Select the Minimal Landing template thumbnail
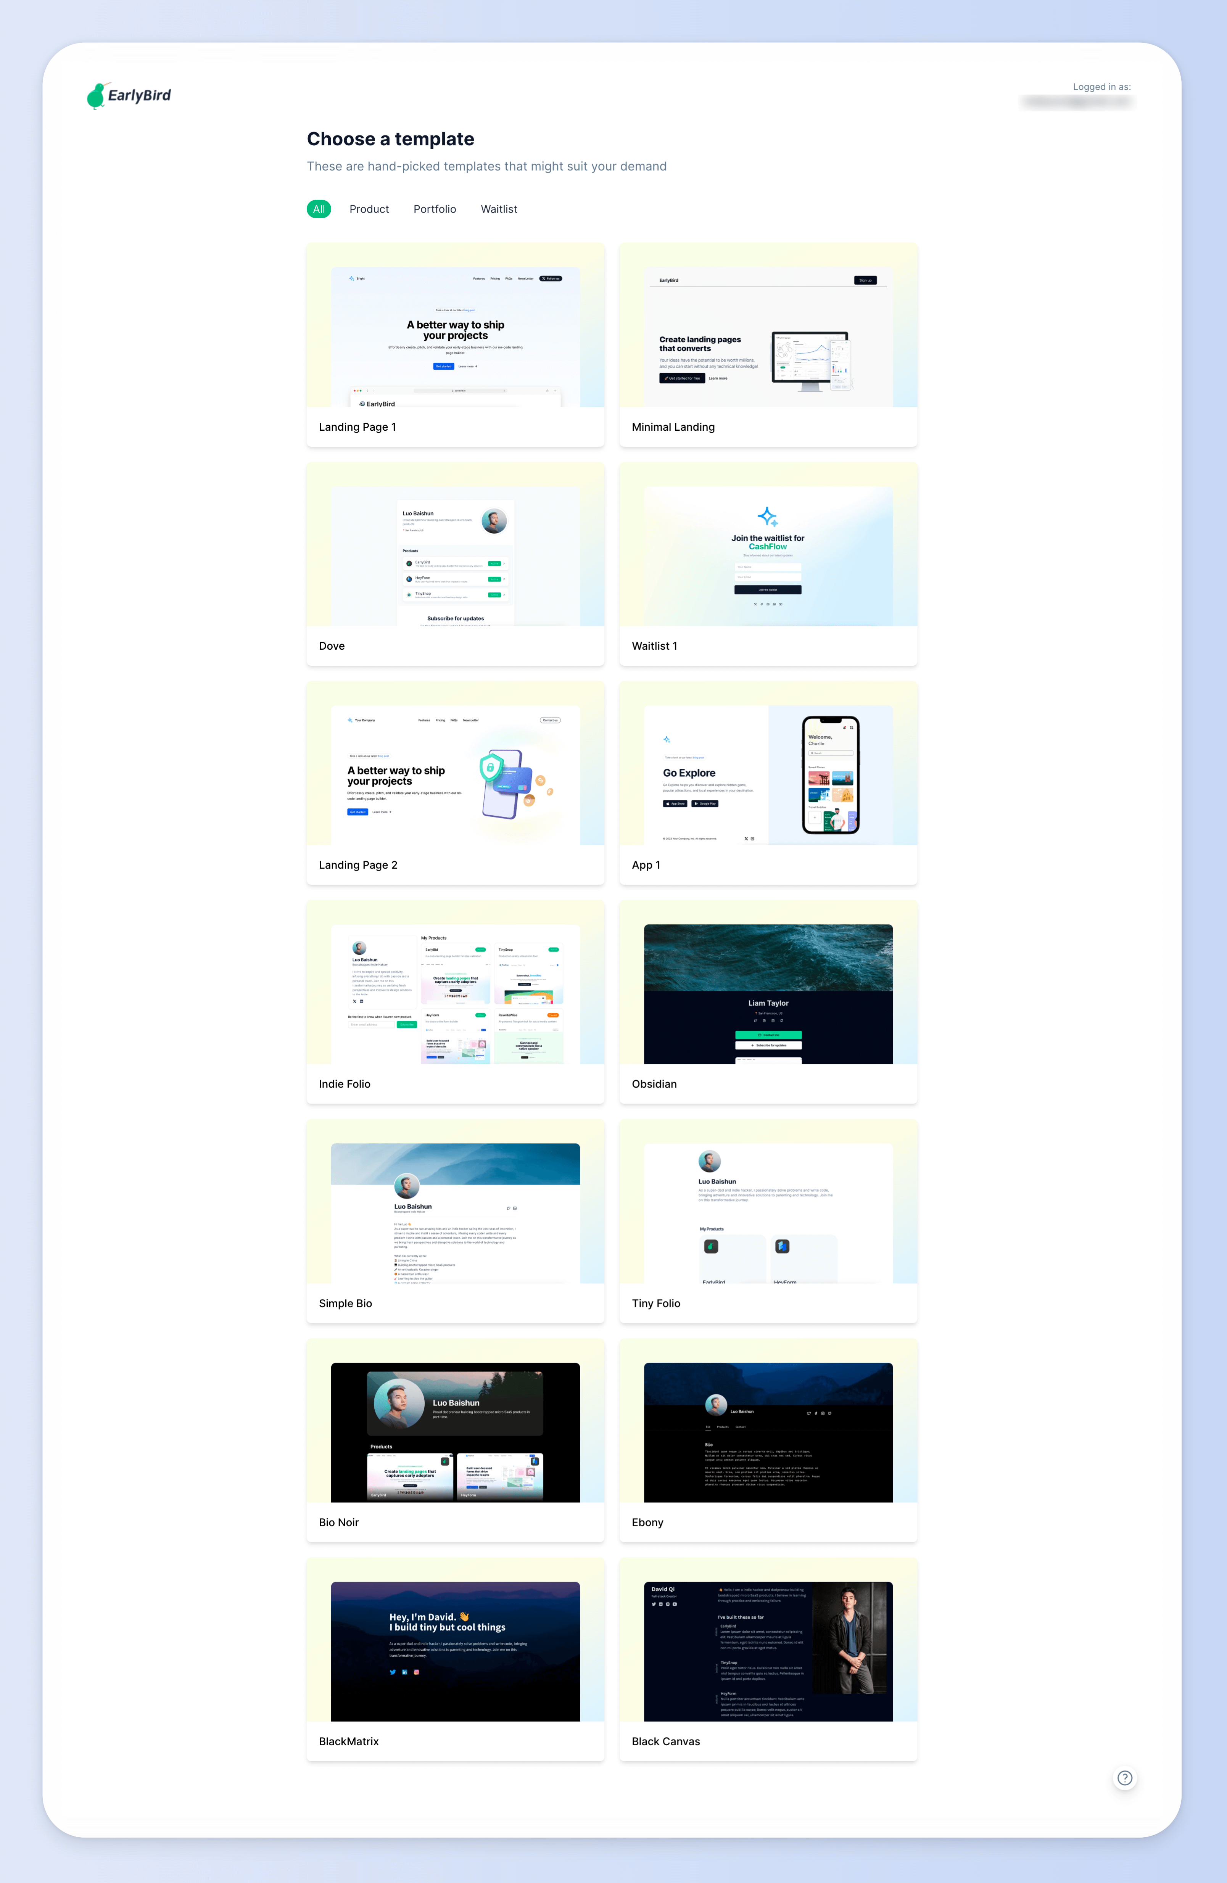 (767, 325)
